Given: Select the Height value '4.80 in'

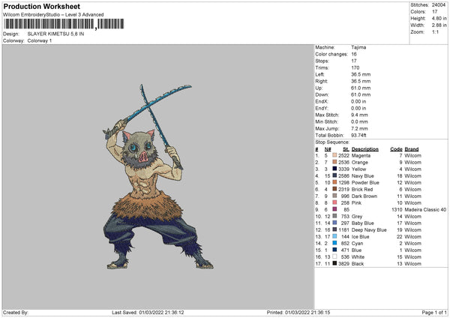Looking at the screenshot, I should [x=439, y=18].
